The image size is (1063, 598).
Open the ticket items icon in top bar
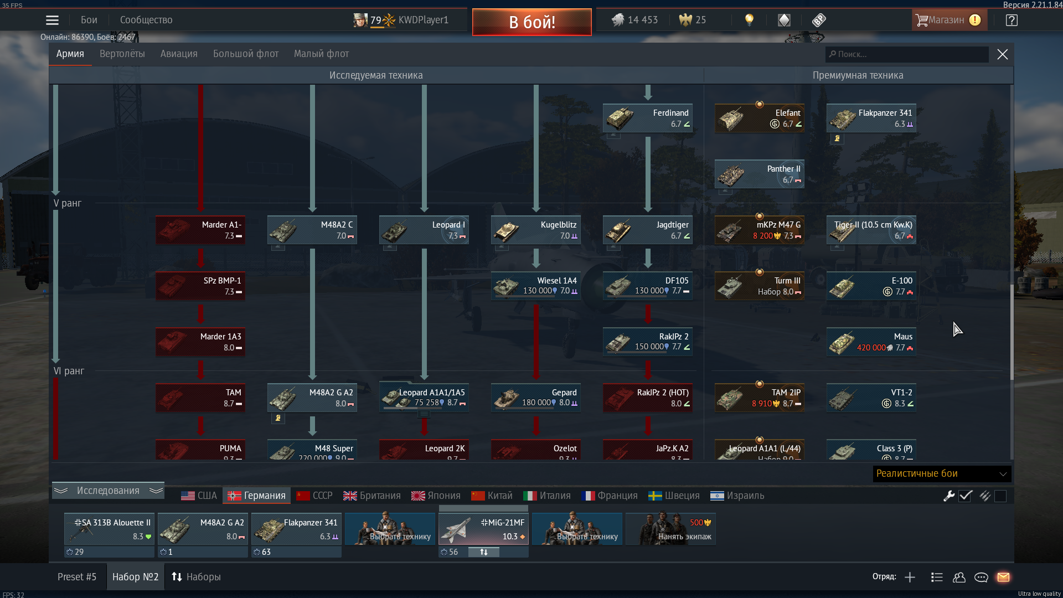coord(819,20)
